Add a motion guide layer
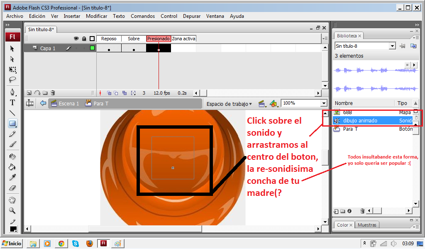Screen dimensions: 425x249 [37, 93]
